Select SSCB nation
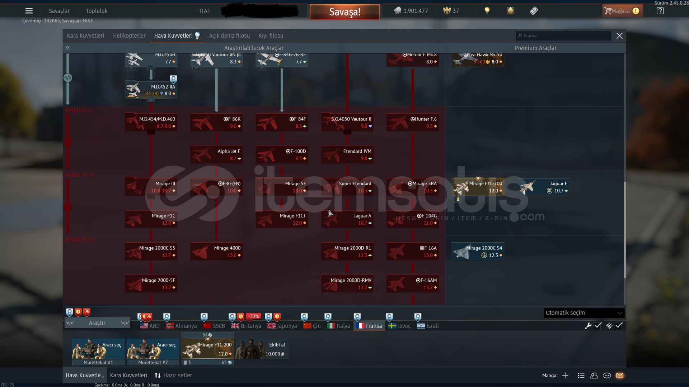This screenshot has width=689, height=387. [214, 326]
